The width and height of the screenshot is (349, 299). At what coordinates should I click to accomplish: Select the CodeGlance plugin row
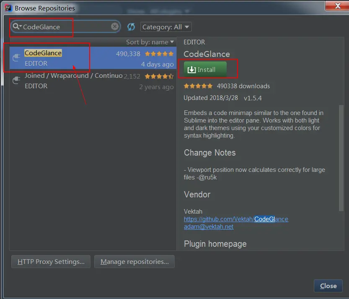(x=93, y=58)
